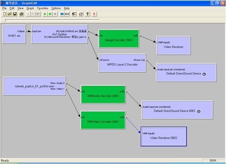Click the clock icon on Default DirectSound Device 0001

coord(199,111)
